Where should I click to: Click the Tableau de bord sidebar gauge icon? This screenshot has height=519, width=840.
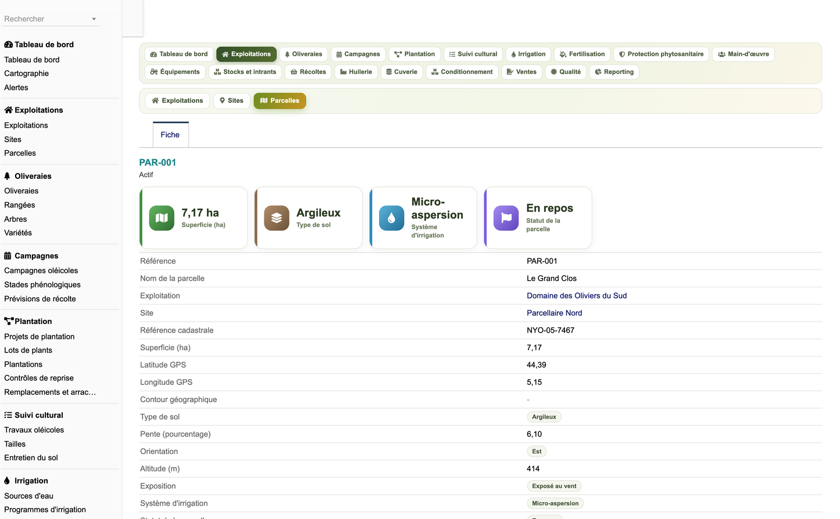8,45
